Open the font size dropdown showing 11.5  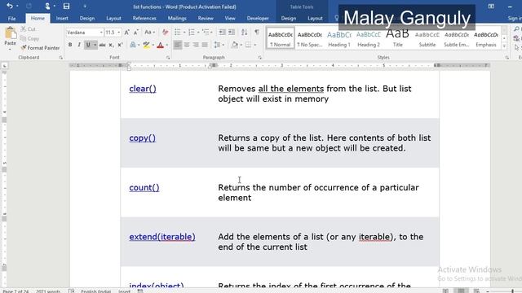[119, 33]
